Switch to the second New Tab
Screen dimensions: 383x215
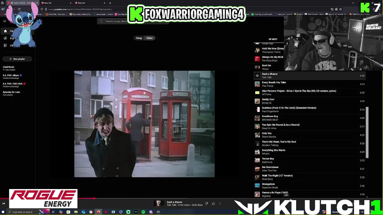pyautogui.click(x=56, y=3)
